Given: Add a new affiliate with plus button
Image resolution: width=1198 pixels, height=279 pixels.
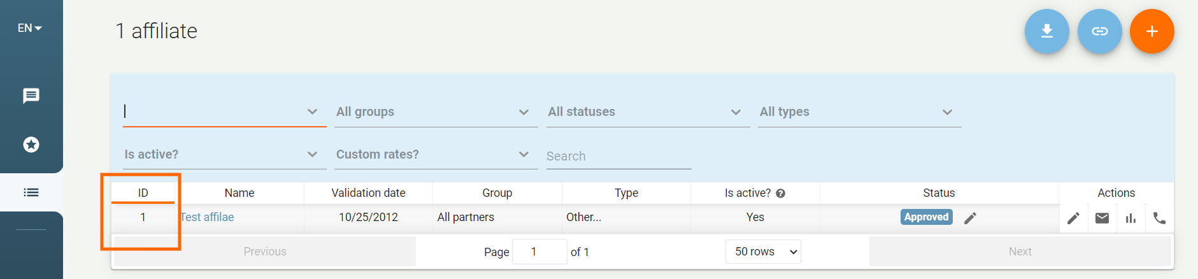Looking at the screenshot, I should pyautogui.click(x=1152, y=31).
